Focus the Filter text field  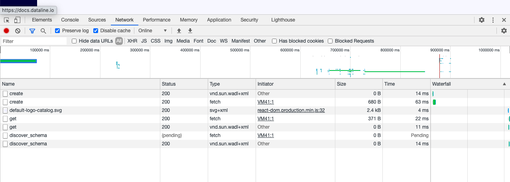(x=34, y=41)
